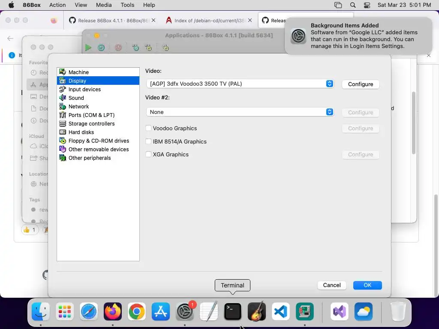The width and height of the screenshot is (439, 329).
Task: Open Sound settings category
Action: pyautogui.click(x=98, y=98)
